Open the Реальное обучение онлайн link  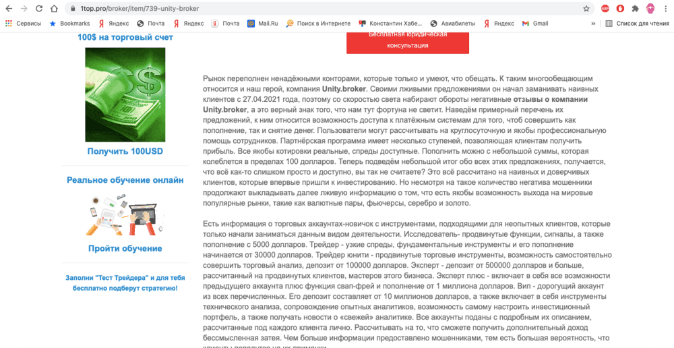coord(125,180)
